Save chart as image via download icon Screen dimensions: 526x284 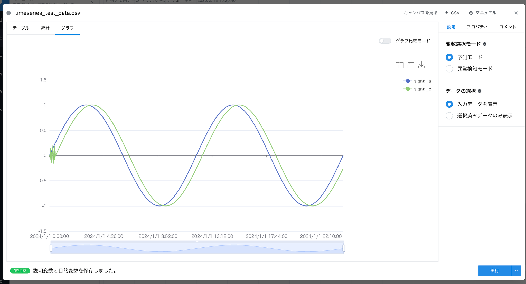(421, 65)
